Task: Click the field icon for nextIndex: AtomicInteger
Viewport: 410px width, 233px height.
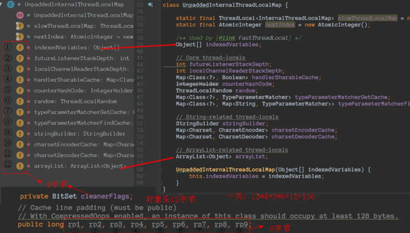Action: tap(20, 37)
